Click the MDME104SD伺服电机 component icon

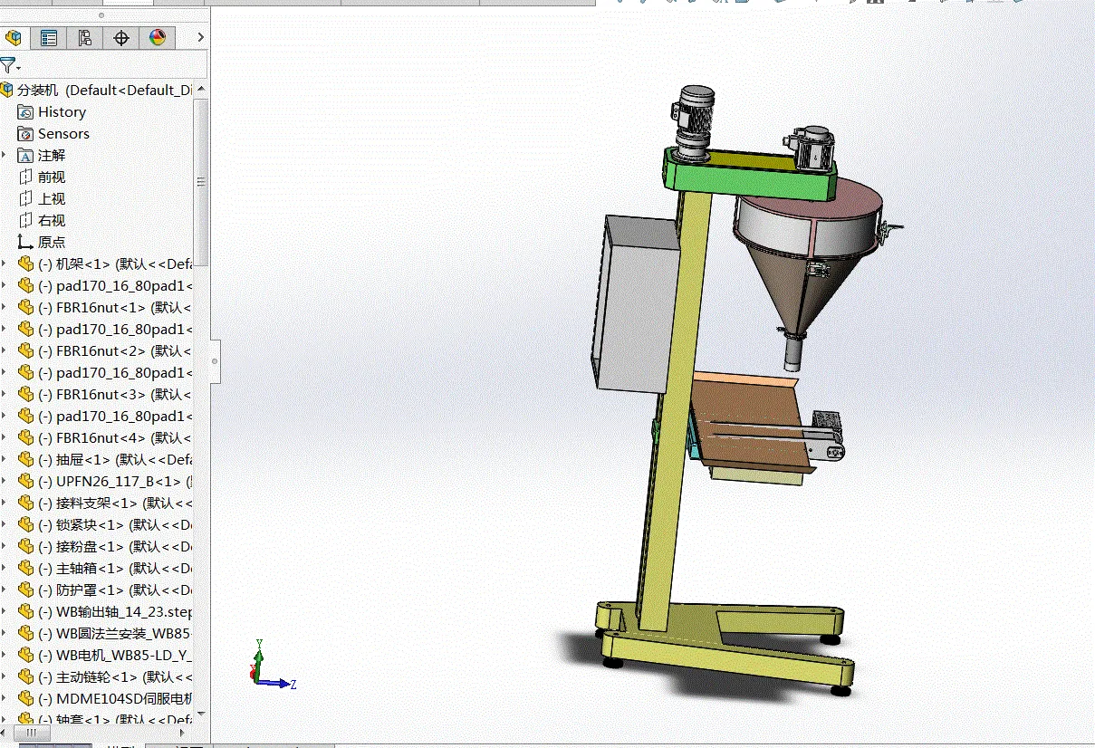pyautogui.click(x=25, y=699)
